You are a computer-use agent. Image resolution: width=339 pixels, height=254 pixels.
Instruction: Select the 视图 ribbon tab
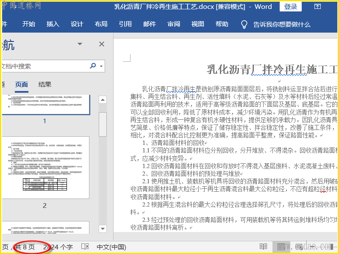[x=198, y=24]
